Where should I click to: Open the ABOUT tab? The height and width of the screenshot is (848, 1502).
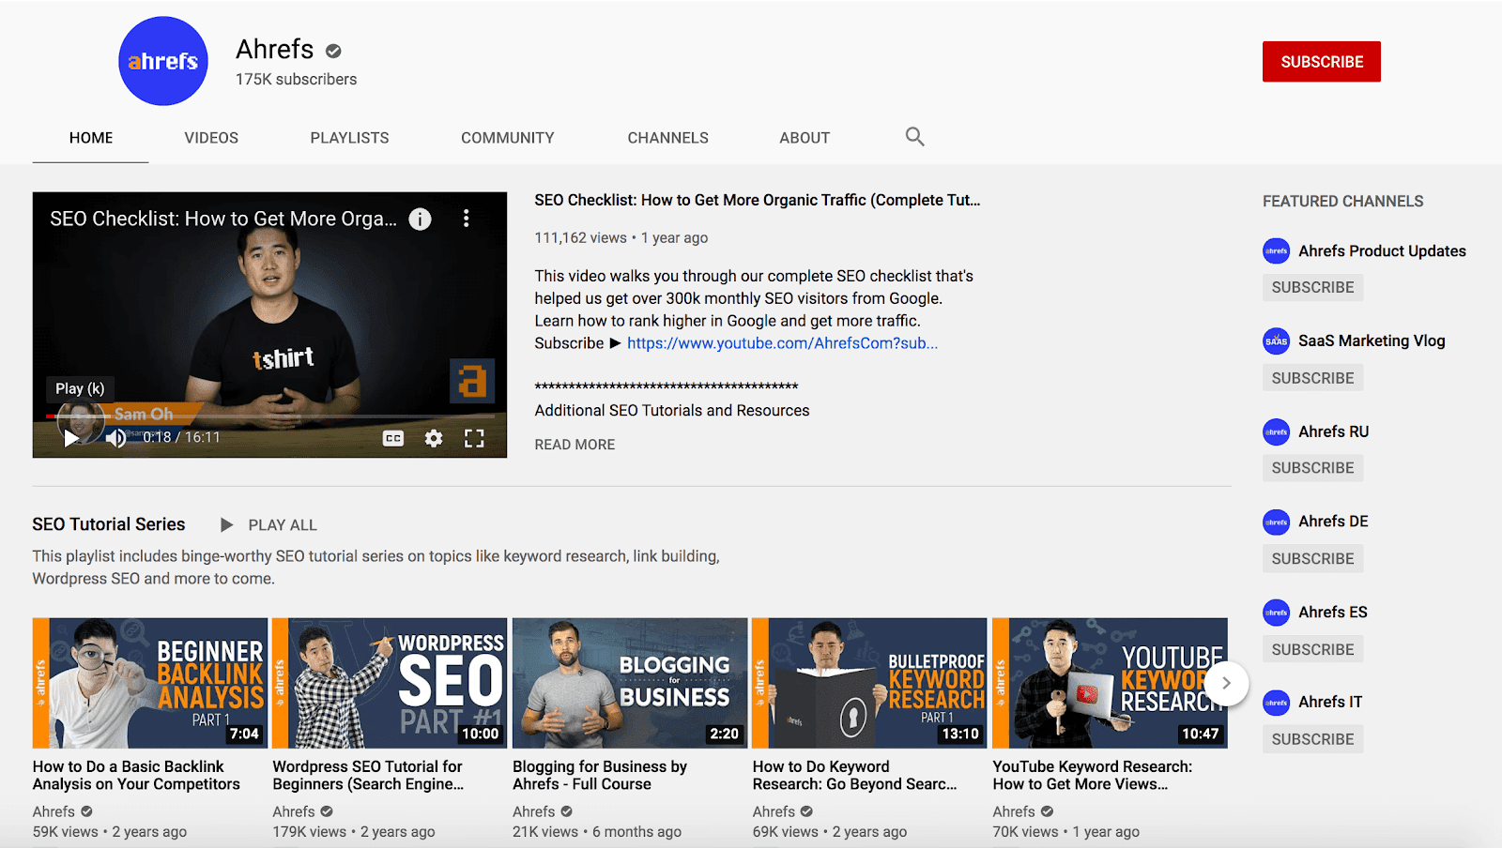[x=805, y=138]
